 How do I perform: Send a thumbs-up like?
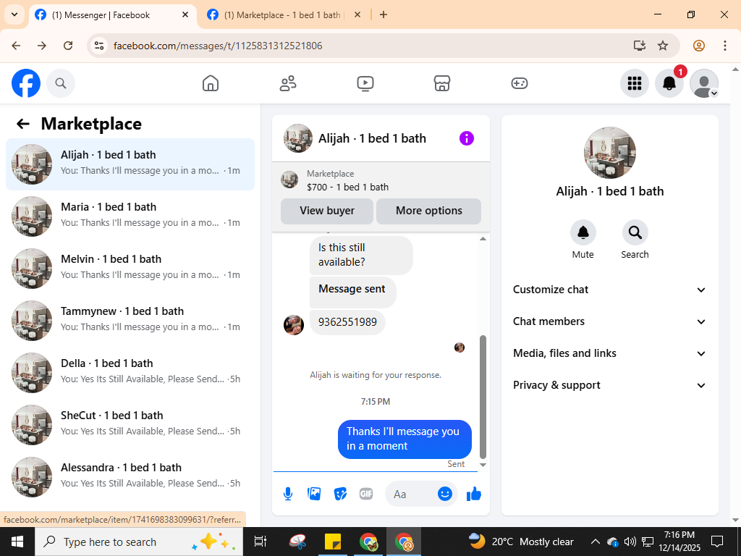coord(473,494)
